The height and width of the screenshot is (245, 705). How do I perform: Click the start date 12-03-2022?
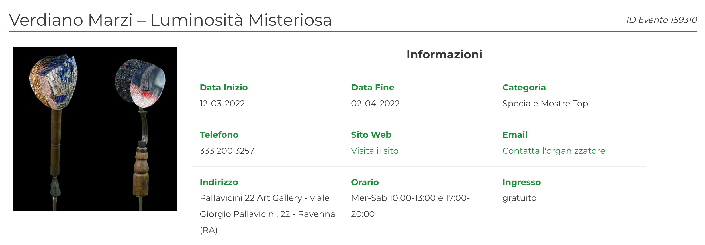[222, 104]
